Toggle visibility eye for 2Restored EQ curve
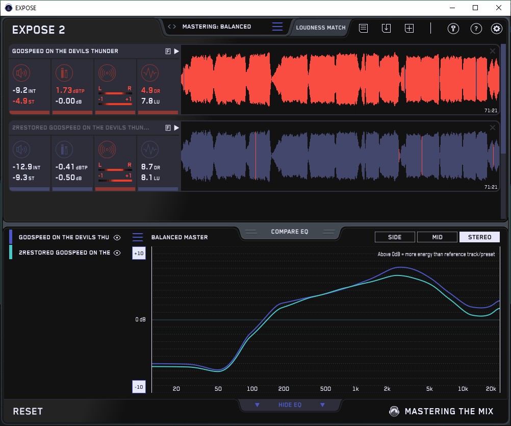This screenshot has width=511, height=426. (117, 253)
